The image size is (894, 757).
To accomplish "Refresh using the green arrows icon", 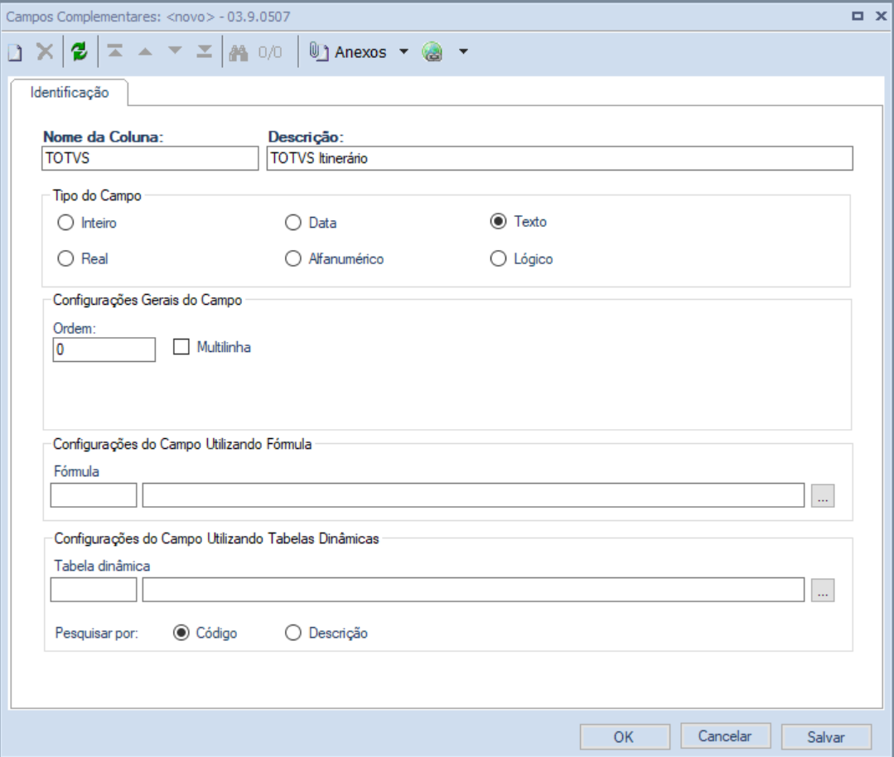I will click(80, 52).
